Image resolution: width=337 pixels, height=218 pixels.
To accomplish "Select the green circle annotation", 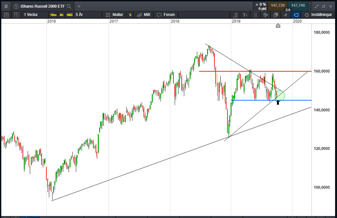I will (x=280, y=96).
